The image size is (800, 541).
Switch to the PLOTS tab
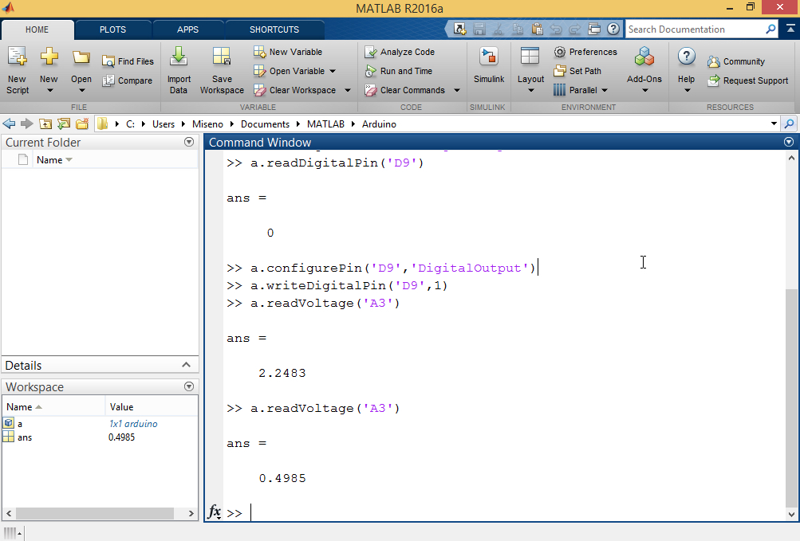click(x=112, y=29)
